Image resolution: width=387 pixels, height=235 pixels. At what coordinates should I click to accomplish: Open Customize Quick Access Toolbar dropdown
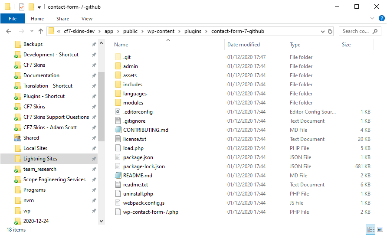point(39,7)
